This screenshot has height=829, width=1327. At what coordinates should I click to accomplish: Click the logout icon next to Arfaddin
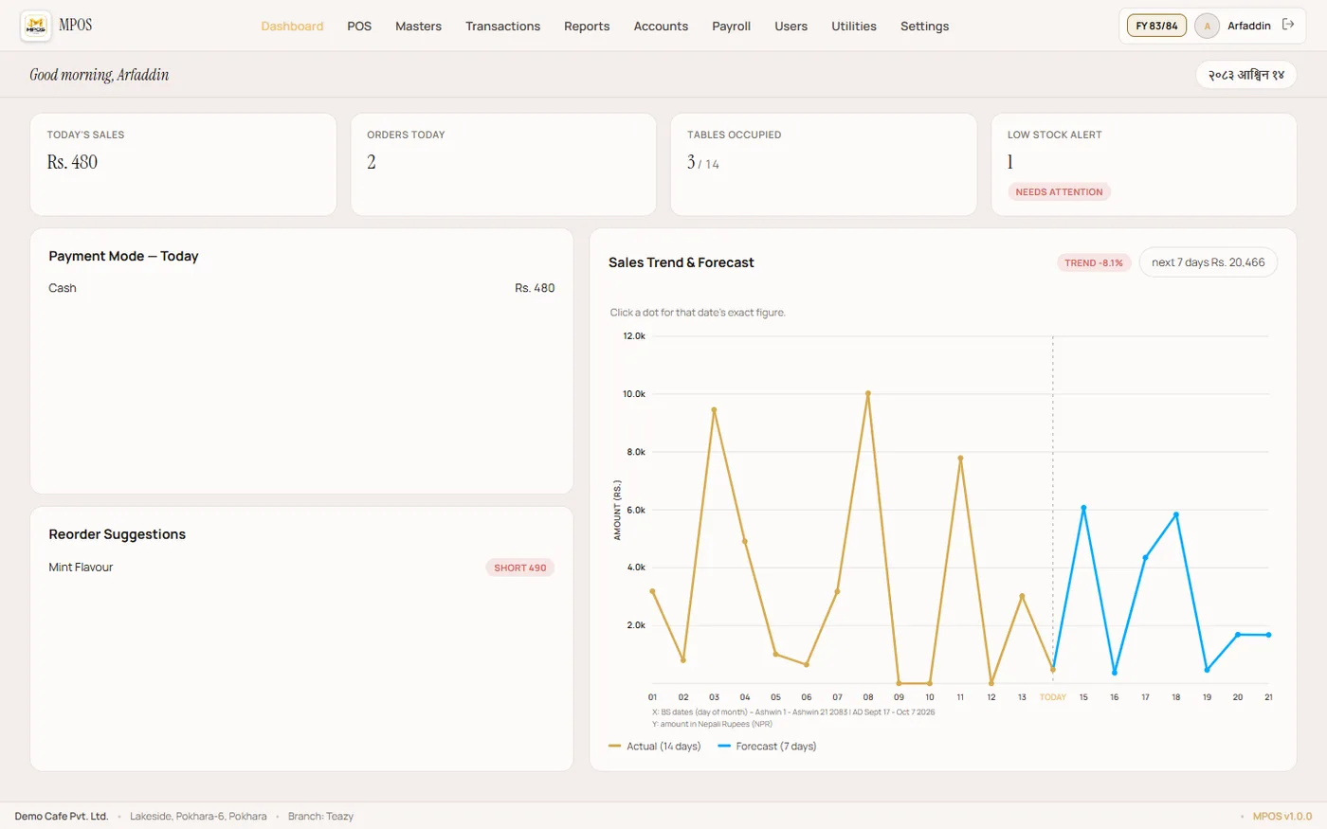[x=1288, y=25]
